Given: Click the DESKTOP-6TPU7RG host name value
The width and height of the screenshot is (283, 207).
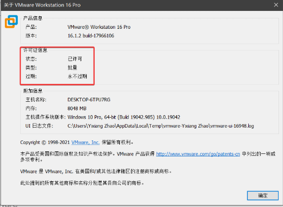Looking at the screenshot, I should [x=89, y=100].
